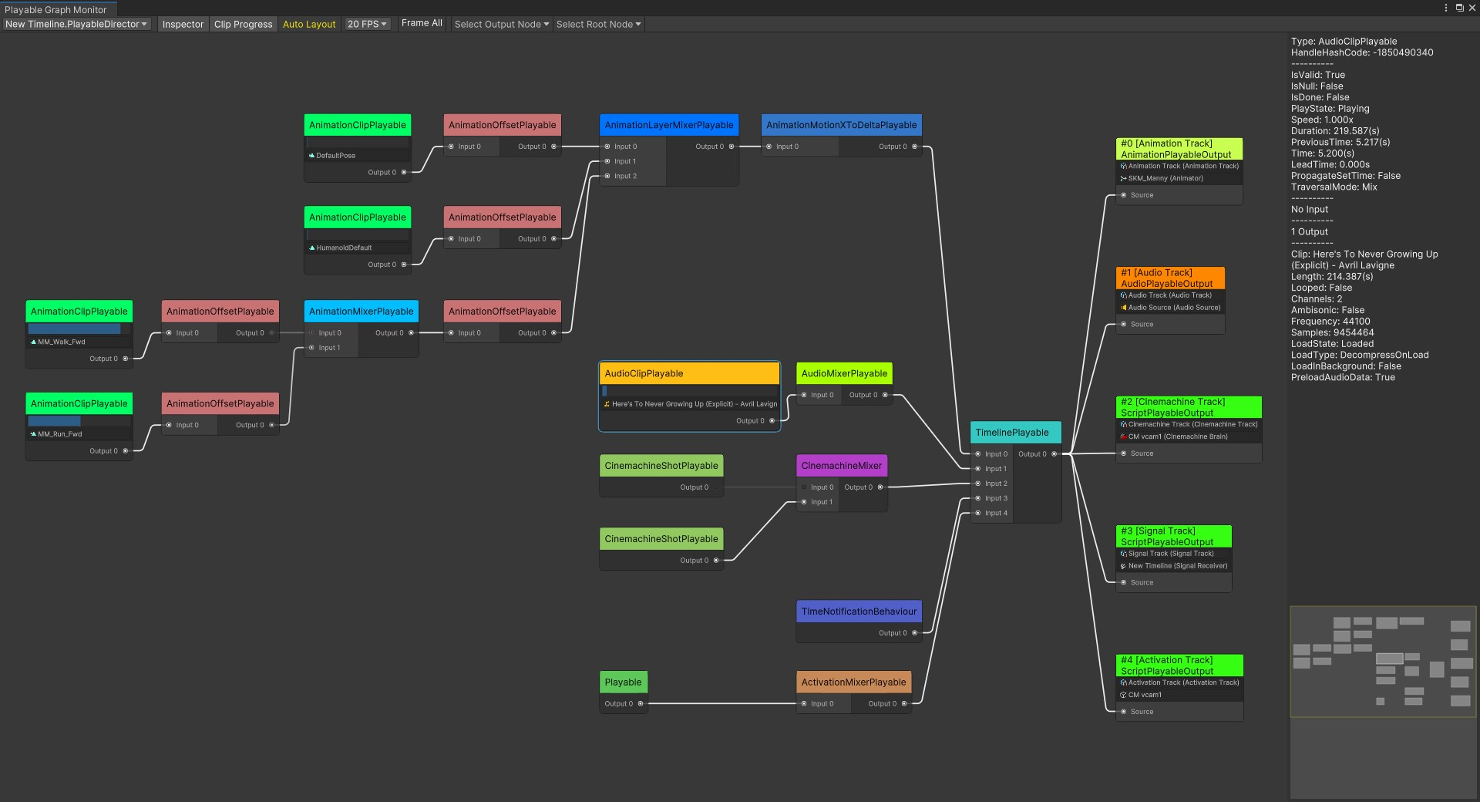1480x802 pixels.
Task: Click the Audio Source speaker icon
Action: click(1124, 308)
